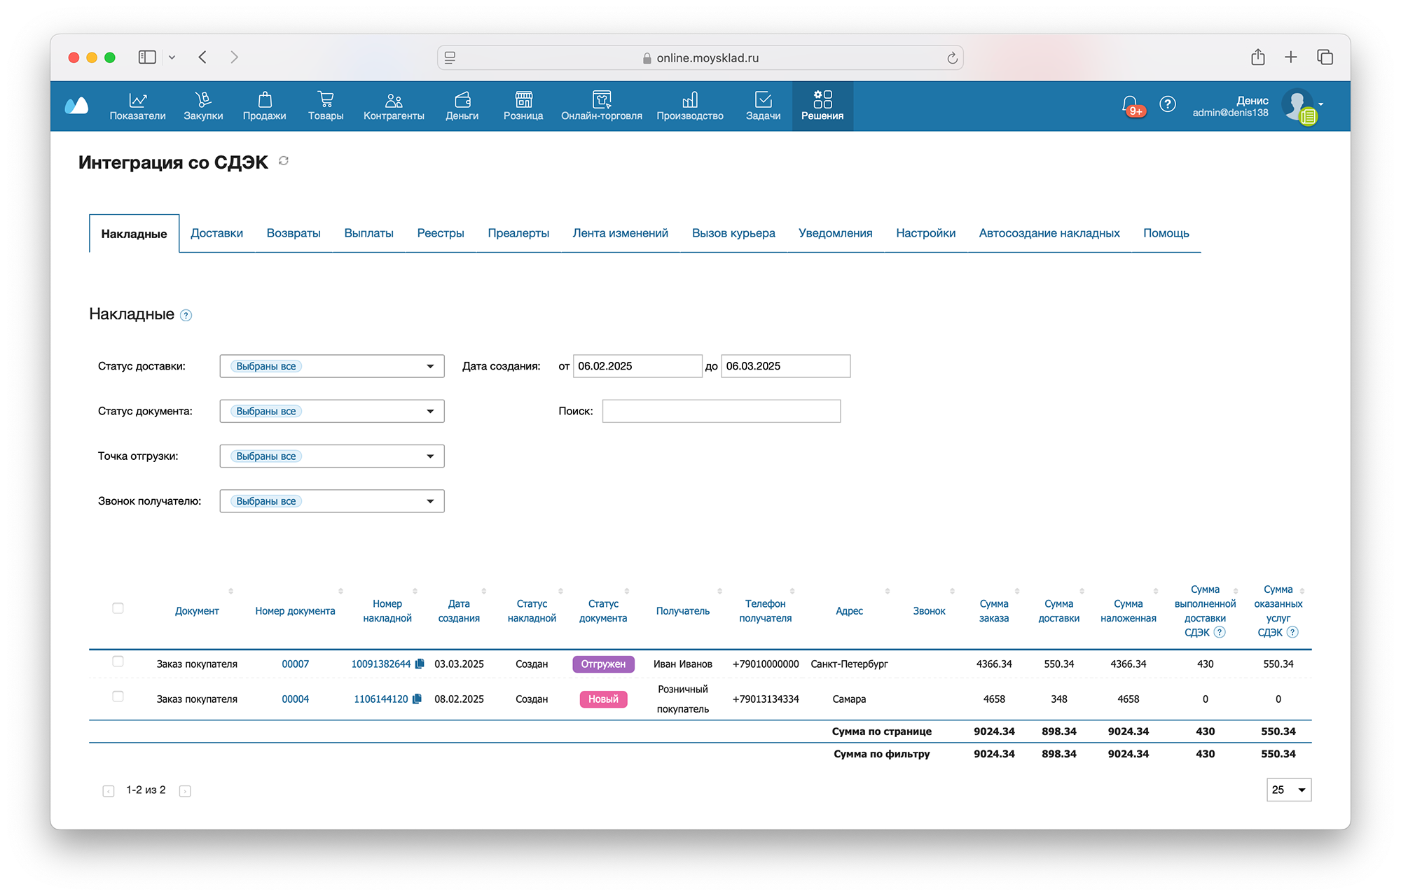
Task: Open the help question mark icon in header
Action: tap(1167, 104)
